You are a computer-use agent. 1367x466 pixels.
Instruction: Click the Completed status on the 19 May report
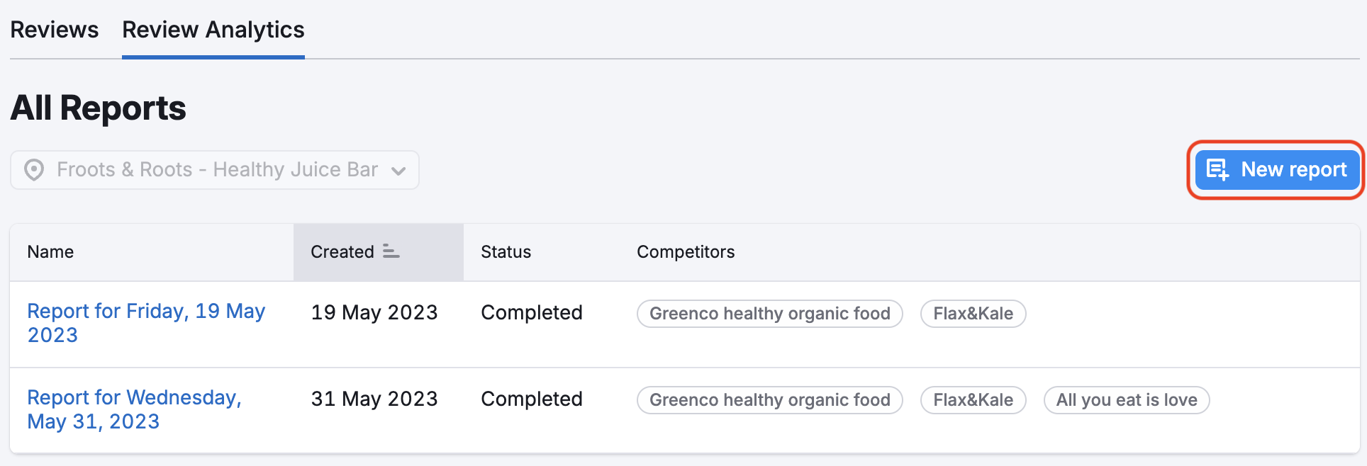coord(532,312)
